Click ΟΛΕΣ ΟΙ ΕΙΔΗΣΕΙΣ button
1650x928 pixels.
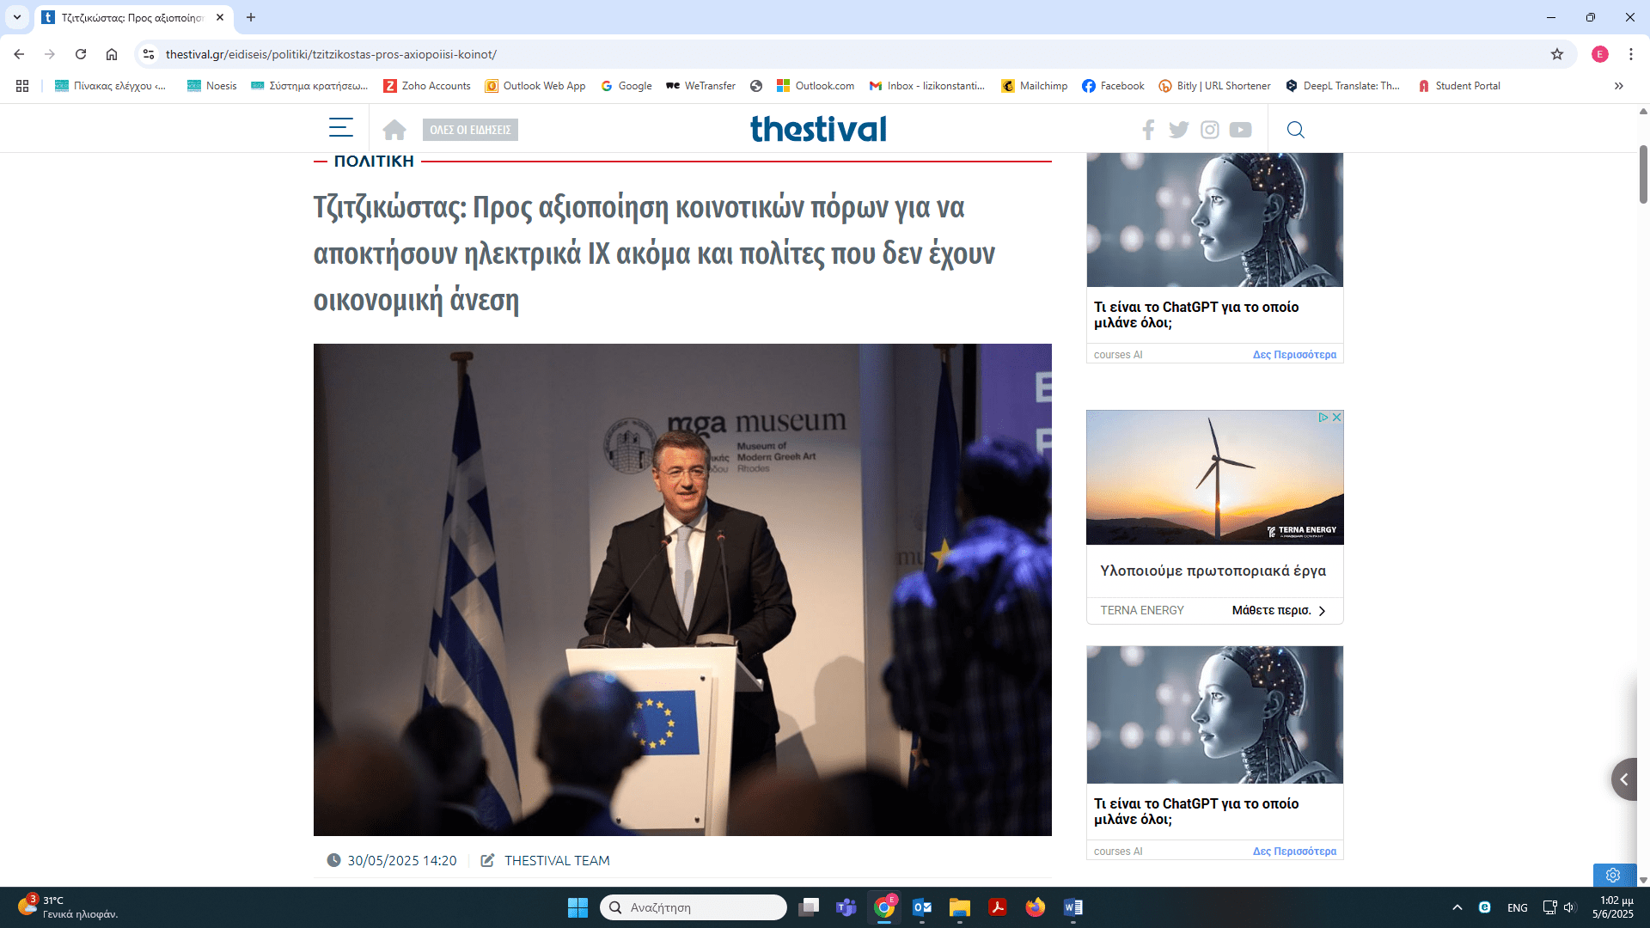click(x=470, y=130)
